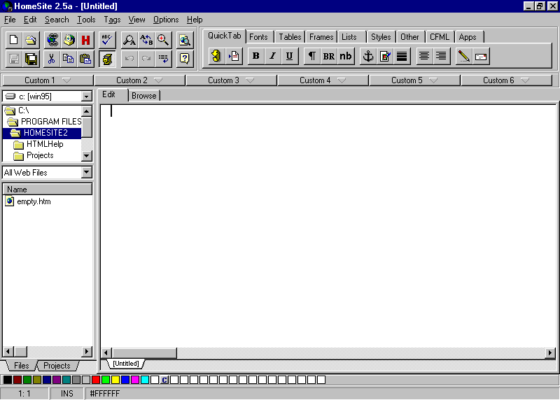Click the Save All stacked disks icon

point(31,59)
